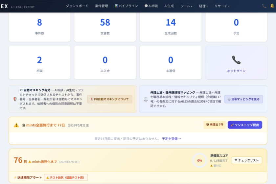
Task: Expand the ツール dropdown menu
Action: [186, 6]
